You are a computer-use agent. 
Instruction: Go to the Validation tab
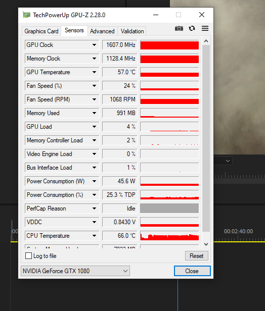click(x=132, y=31)
